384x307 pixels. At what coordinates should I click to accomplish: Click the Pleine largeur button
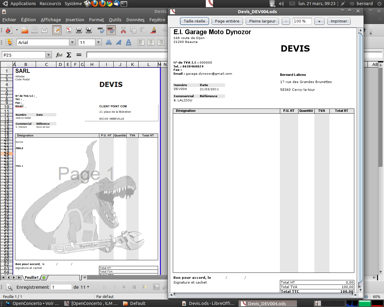(x=262, y=21)
